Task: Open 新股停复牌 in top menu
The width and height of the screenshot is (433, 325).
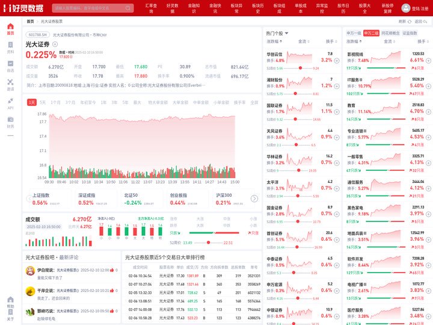Action: 387,8
